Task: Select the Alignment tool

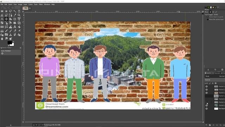Action: click(x=11, y=19)
